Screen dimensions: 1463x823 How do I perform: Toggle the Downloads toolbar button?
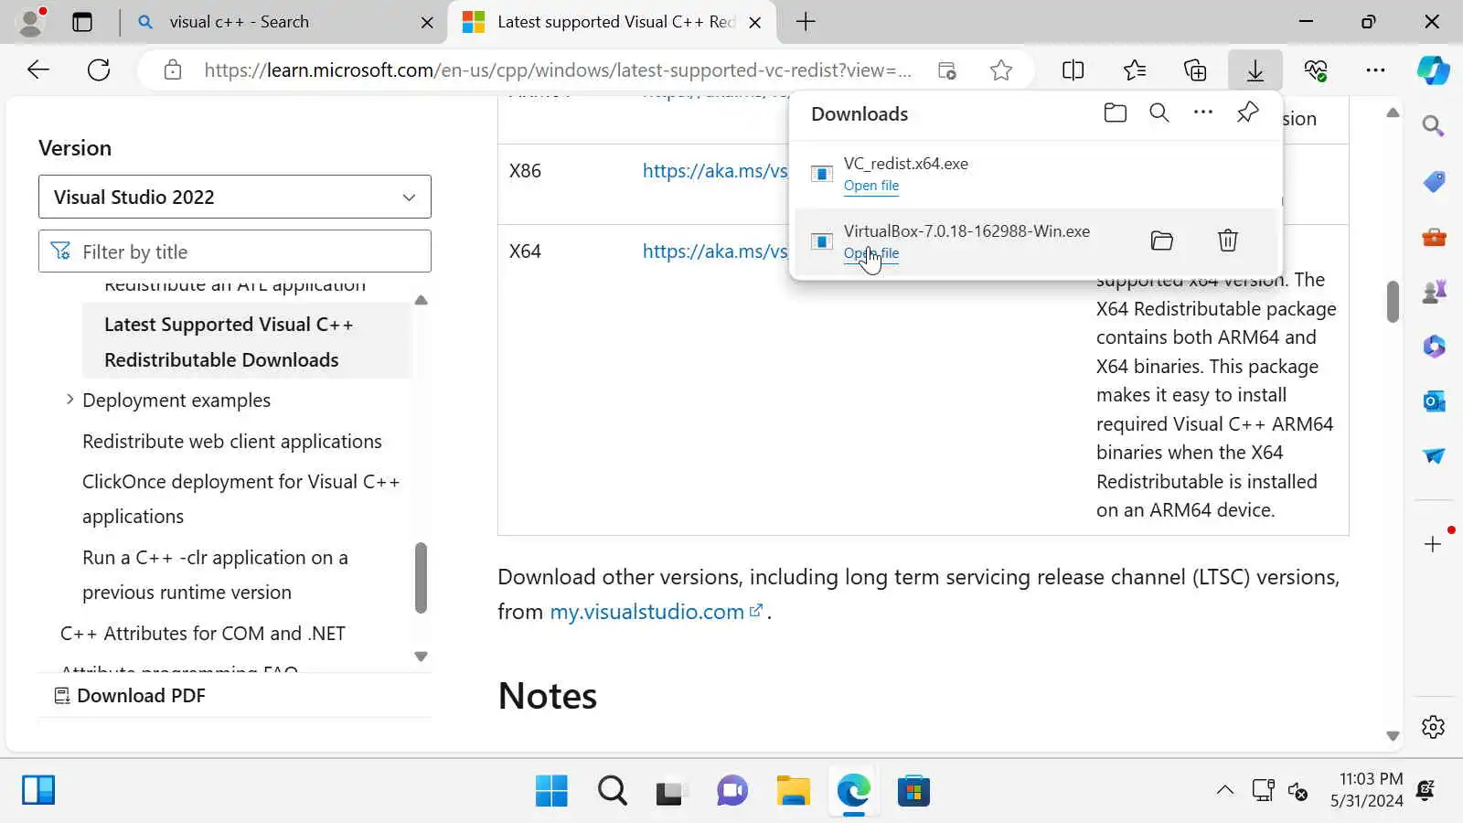1255,69
